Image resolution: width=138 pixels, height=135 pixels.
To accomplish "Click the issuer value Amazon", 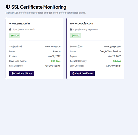I will [56, 51].
